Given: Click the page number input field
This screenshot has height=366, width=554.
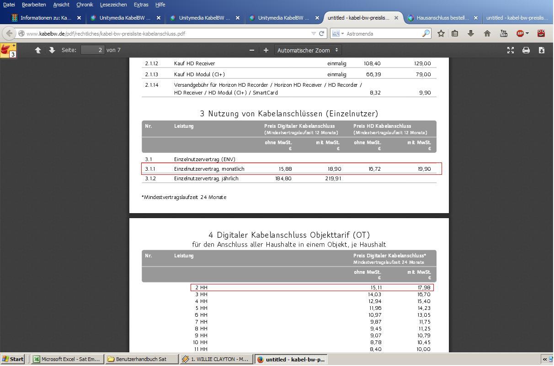Looking at the screenshot, I should click(93, 50).
